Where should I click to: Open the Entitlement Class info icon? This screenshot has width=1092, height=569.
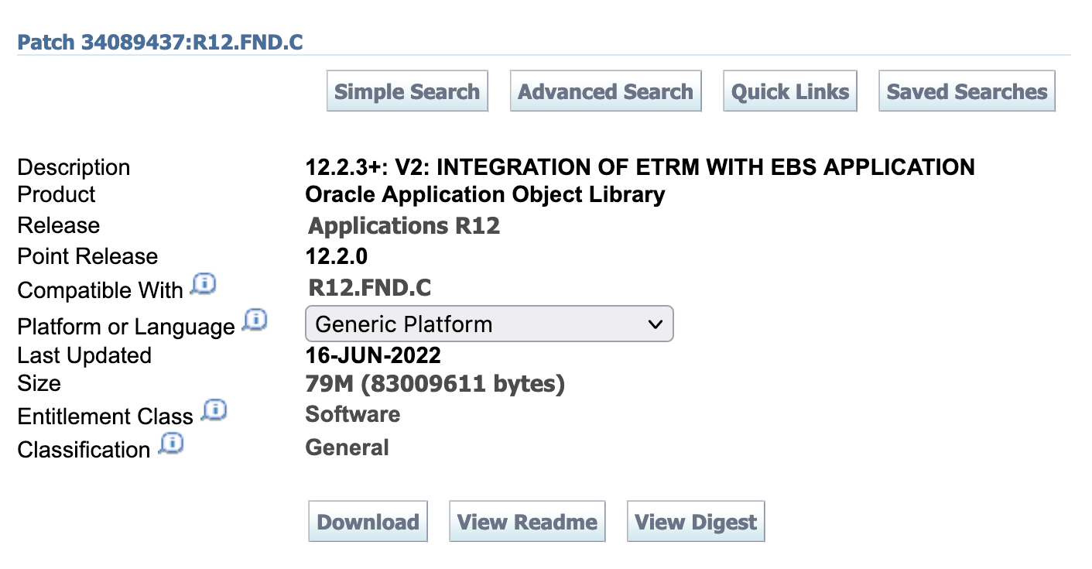(x=213, y=411)
